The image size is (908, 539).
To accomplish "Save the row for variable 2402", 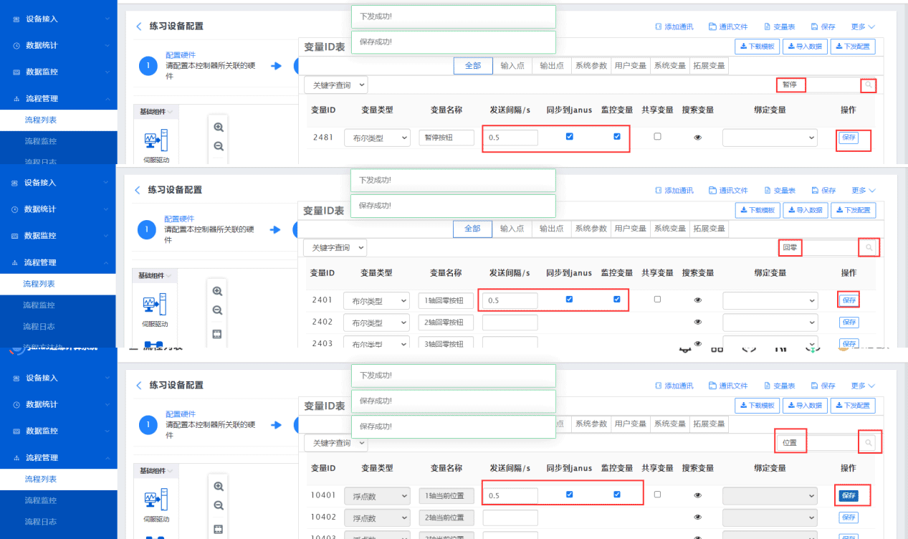I will (x=849, y=323).
